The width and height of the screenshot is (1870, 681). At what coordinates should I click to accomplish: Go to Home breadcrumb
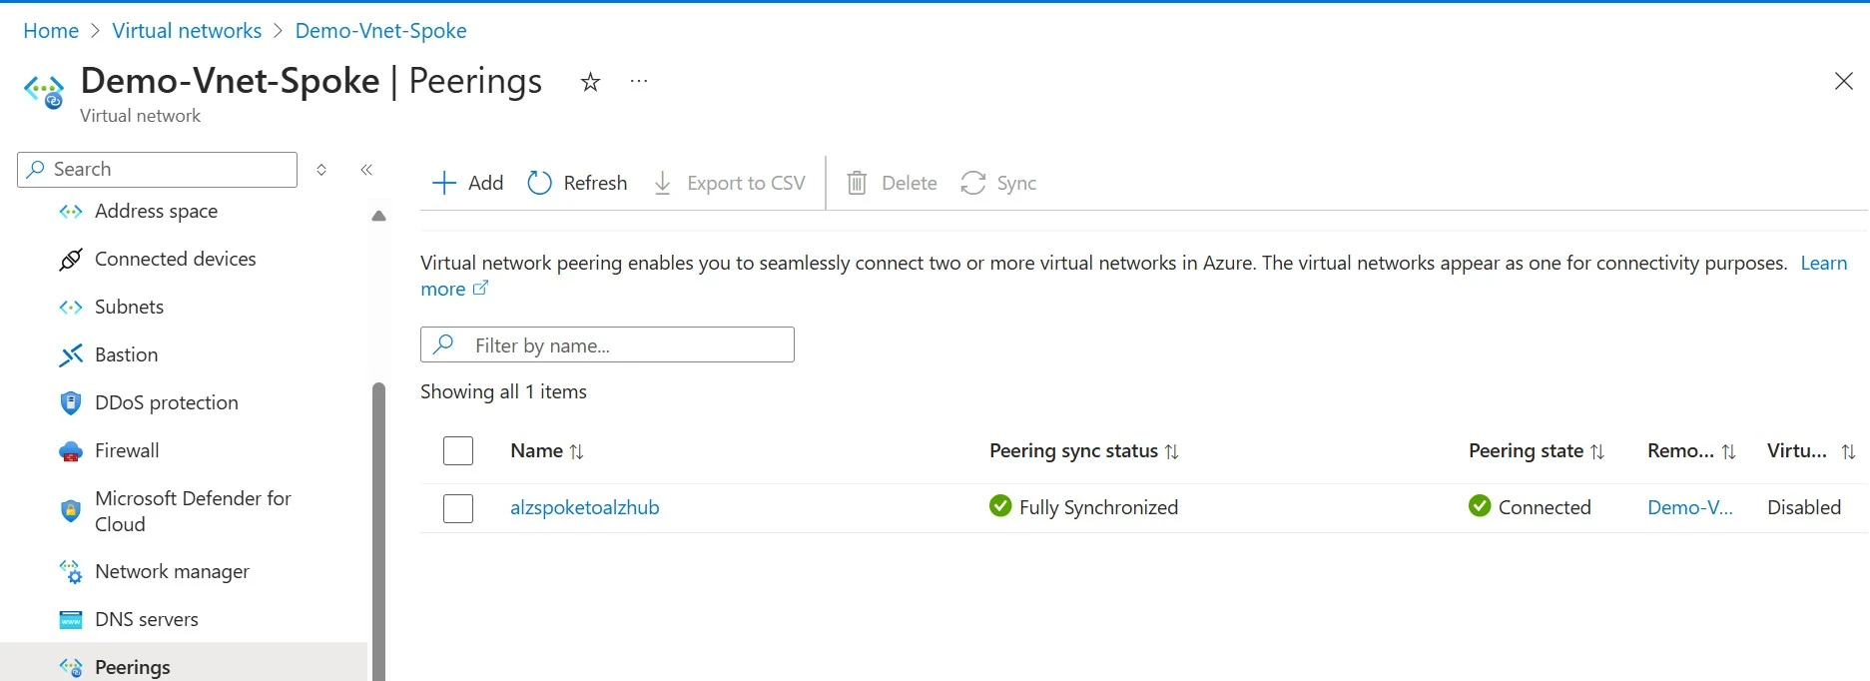51,31
